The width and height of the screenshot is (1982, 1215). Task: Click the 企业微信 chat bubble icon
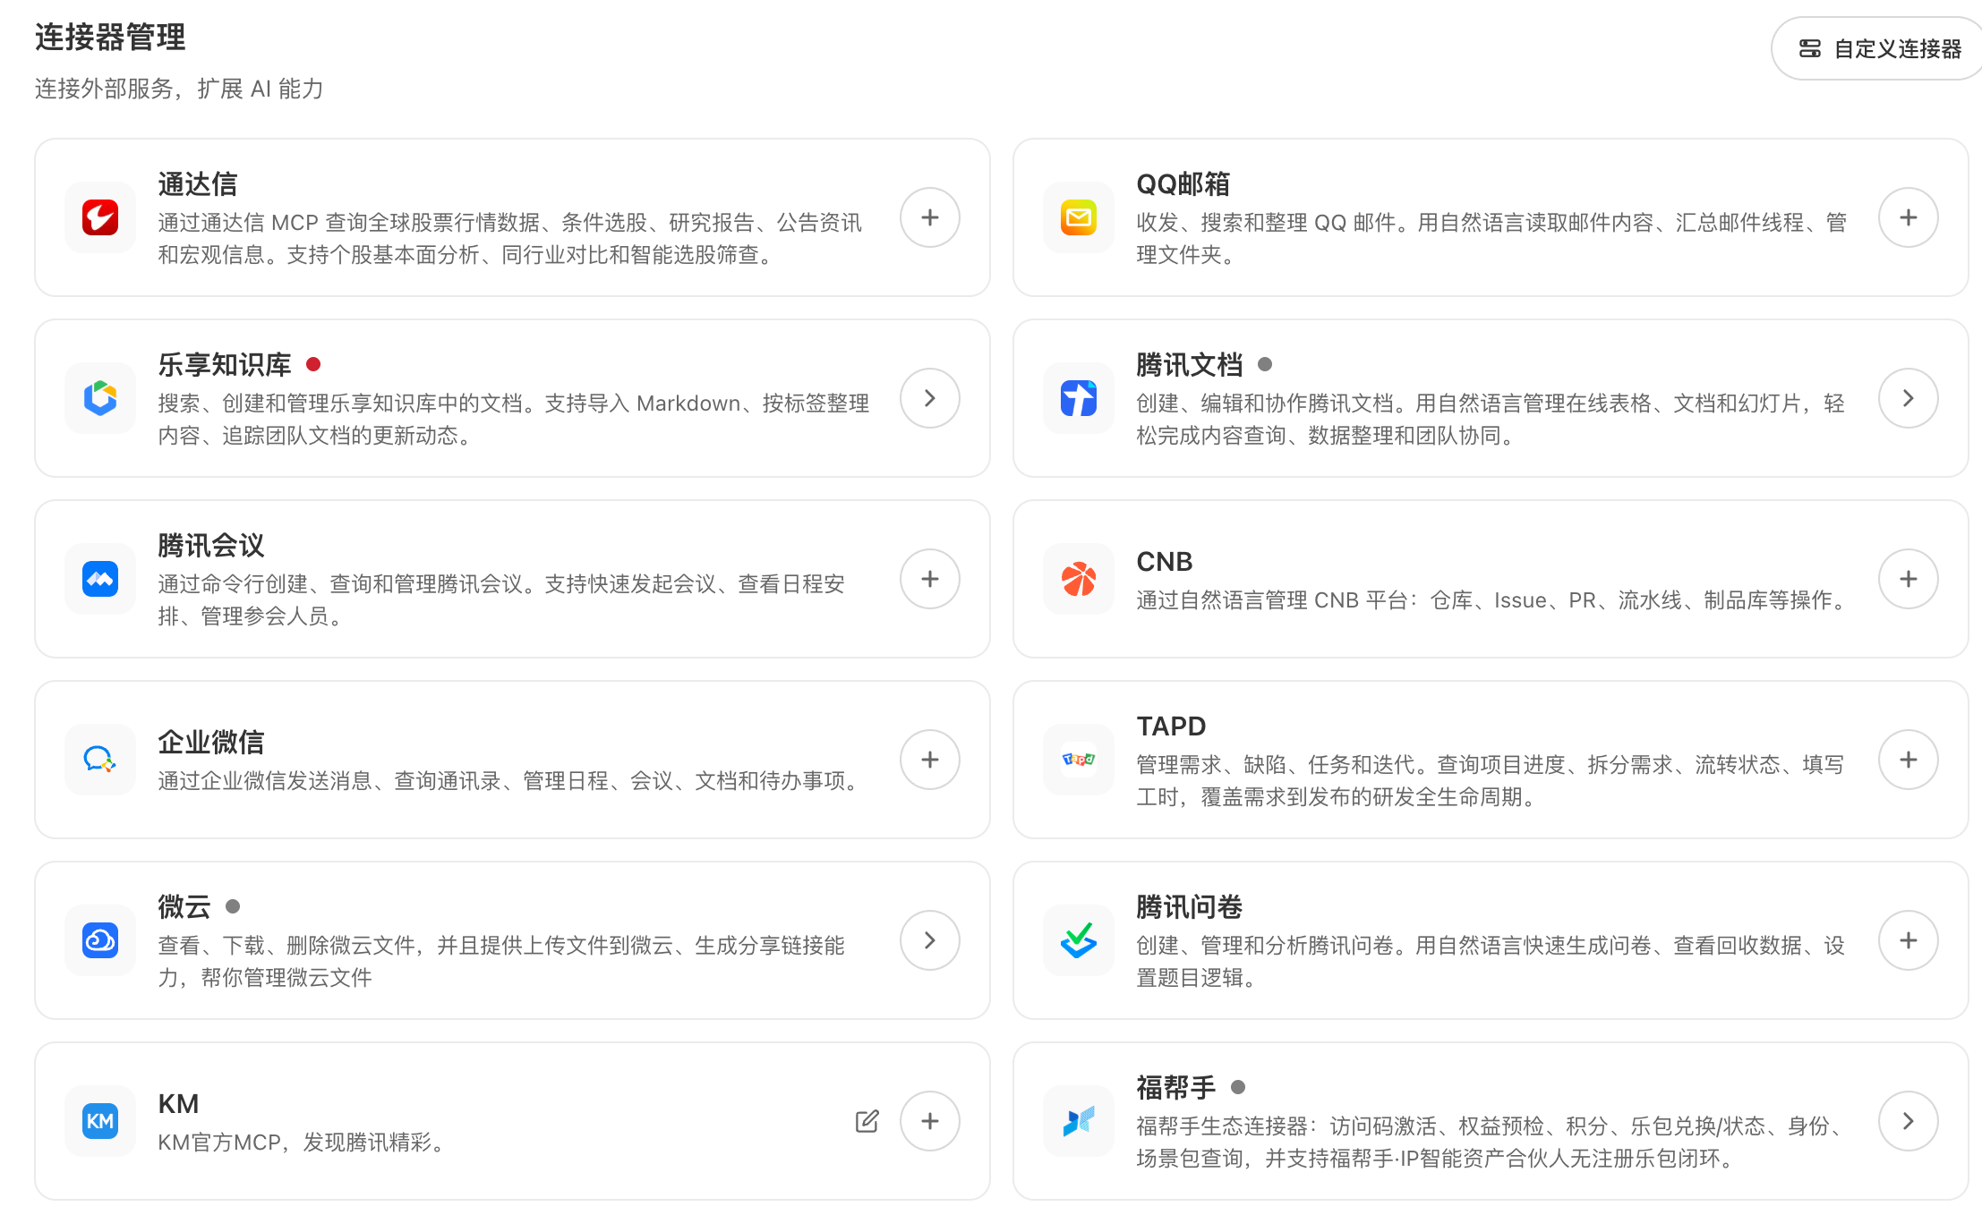pyautogui.click(x=100, y=760)
